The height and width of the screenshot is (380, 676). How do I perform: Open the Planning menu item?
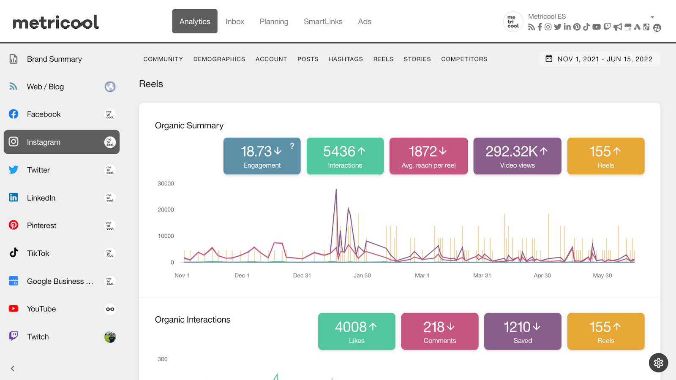pyautogui.click(x=274, y=21)
